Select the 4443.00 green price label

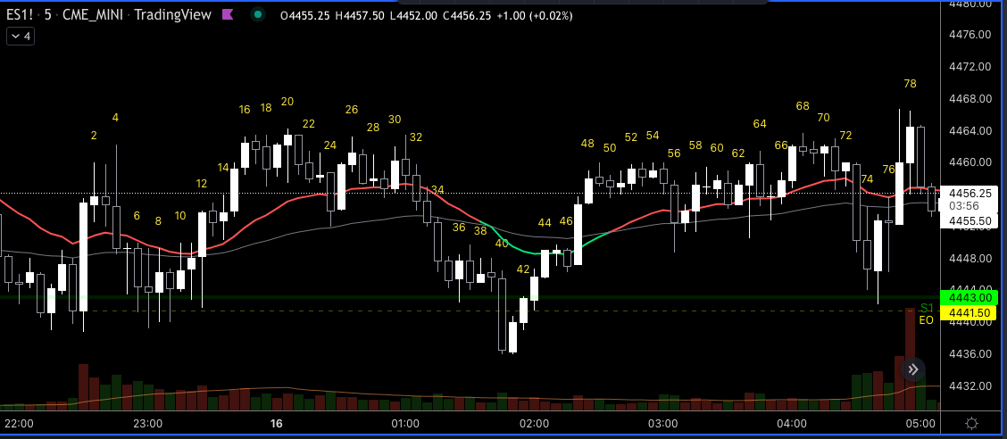[x=968, y=298]
